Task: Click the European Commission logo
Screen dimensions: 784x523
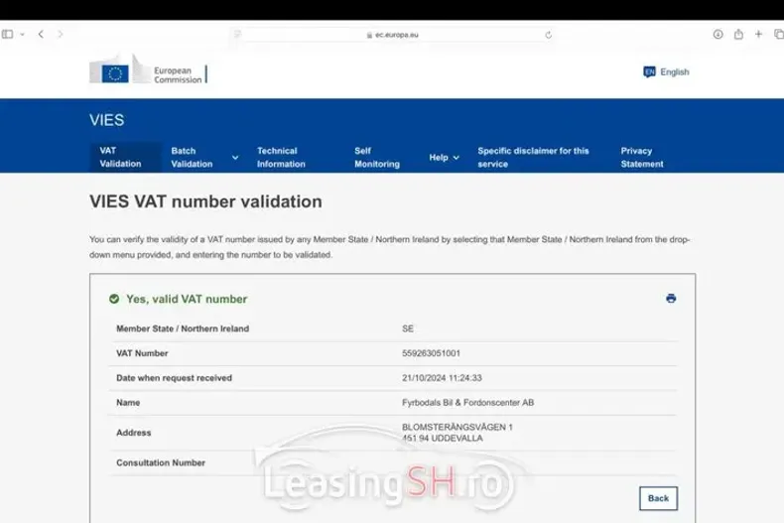Action: (x=149, y=72)
